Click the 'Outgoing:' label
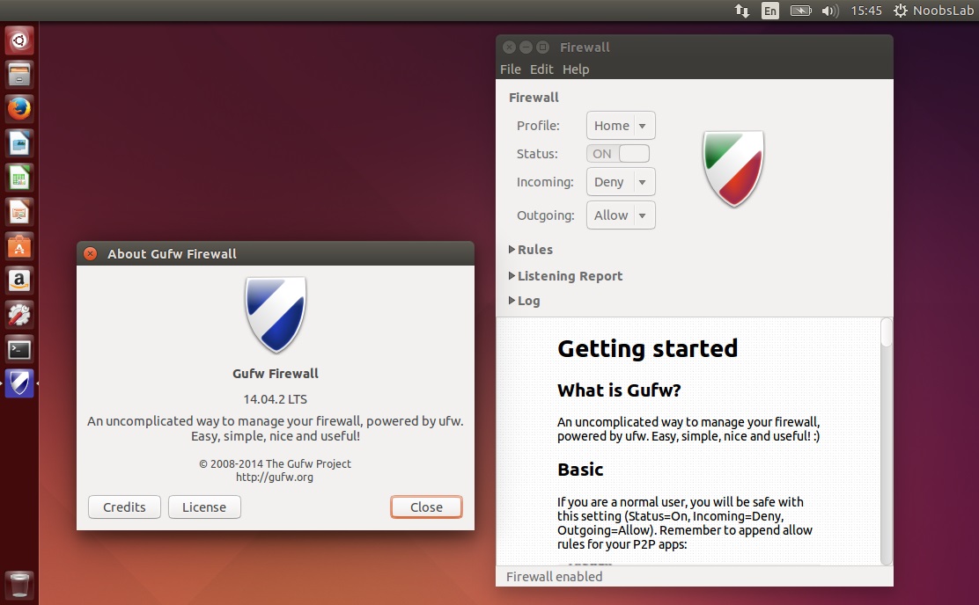The height and width of the screenshot is (605, 979). pos(546,215)
